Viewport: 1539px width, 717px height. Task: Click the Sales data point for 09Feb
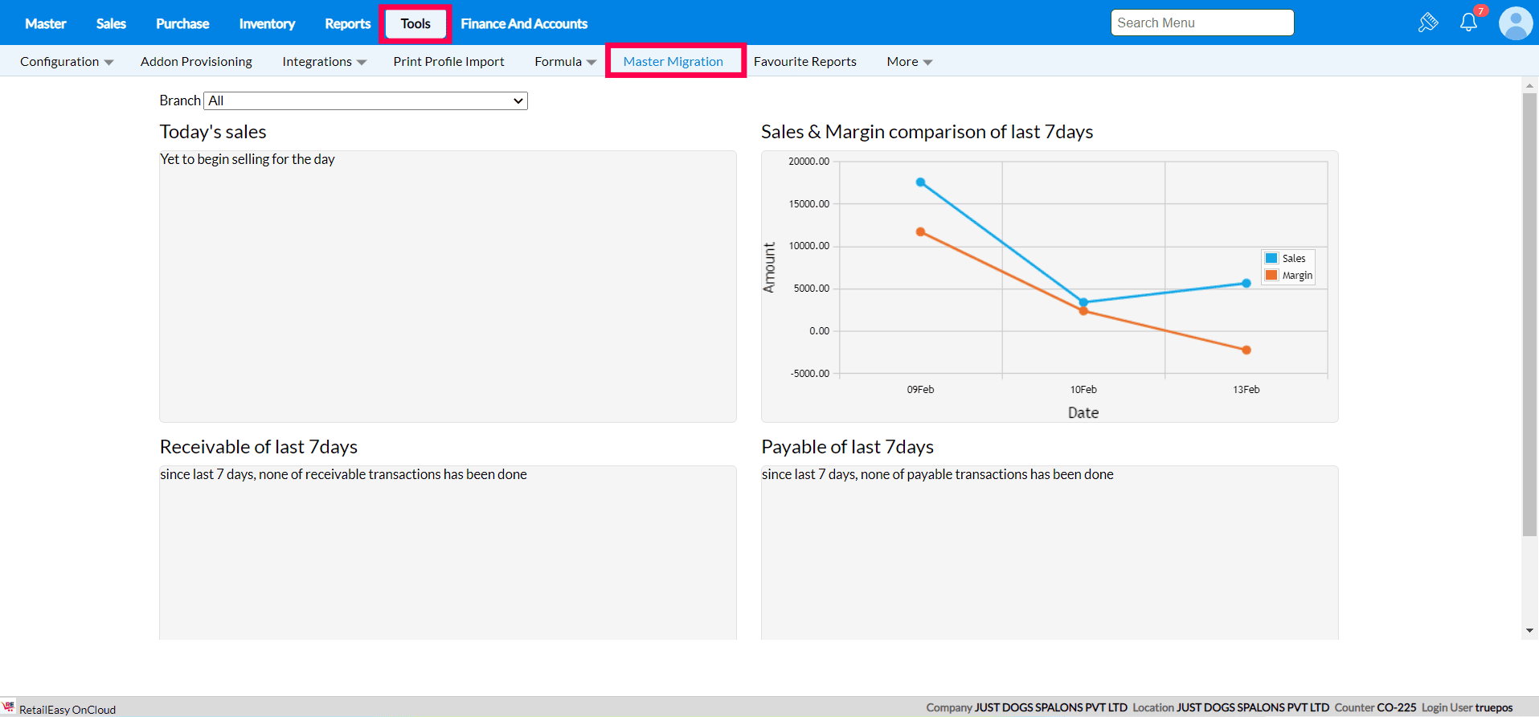[x=920, y=182]
